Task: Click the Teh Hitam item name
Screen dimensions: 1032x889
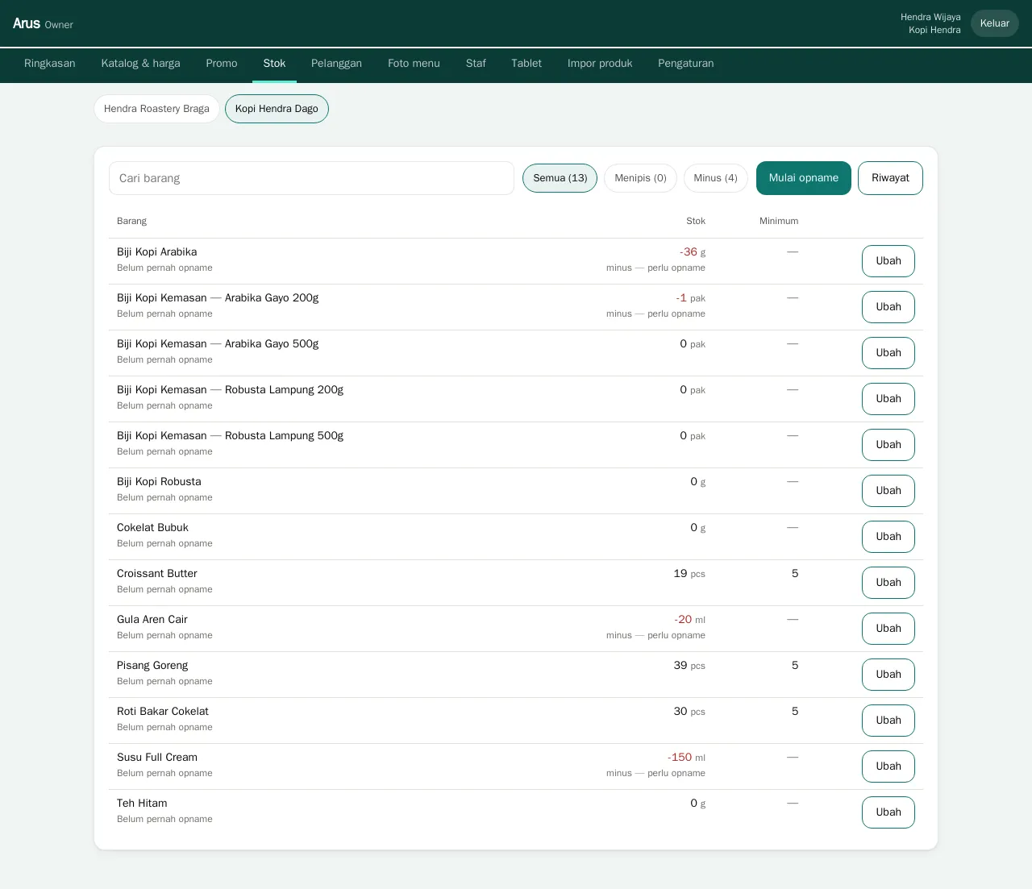Action: click(x=142, y=804)
